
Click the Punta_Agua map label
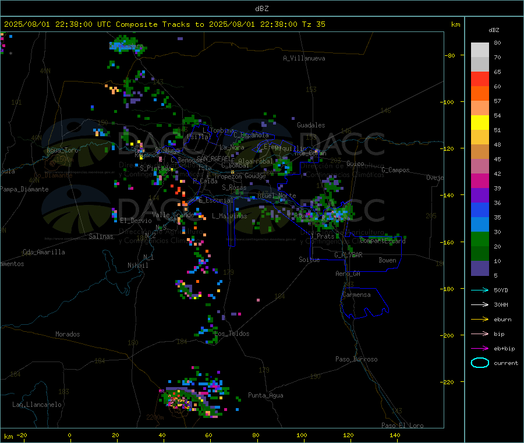(265, 395)
